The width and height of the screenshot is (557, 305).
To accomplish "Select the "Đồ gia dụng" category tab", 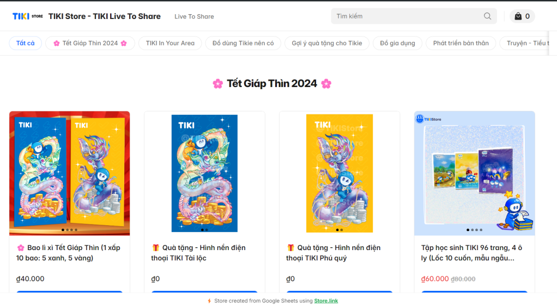I will pyautogui.click(x=397, y=43).
